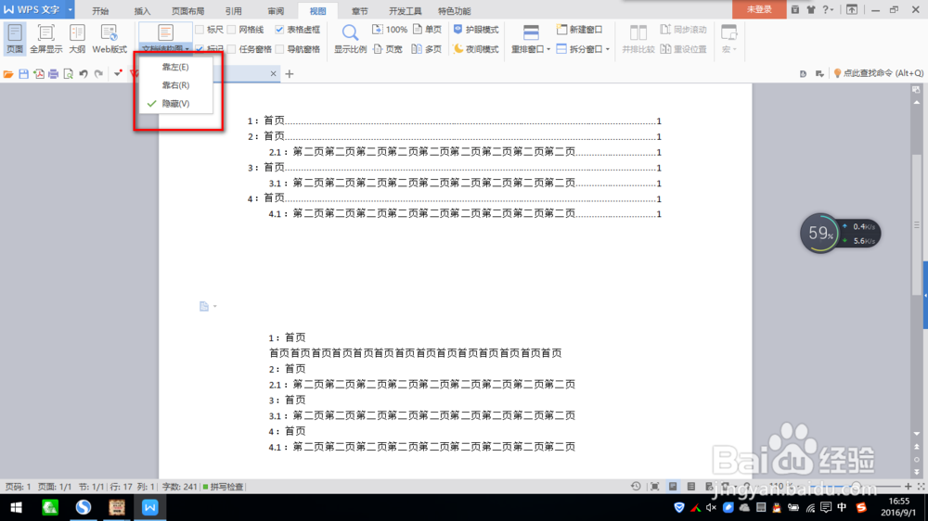The width and height of the screenshot is (928, 521).
Task: Open the 大纲 outline view
Action: (77, 38)
